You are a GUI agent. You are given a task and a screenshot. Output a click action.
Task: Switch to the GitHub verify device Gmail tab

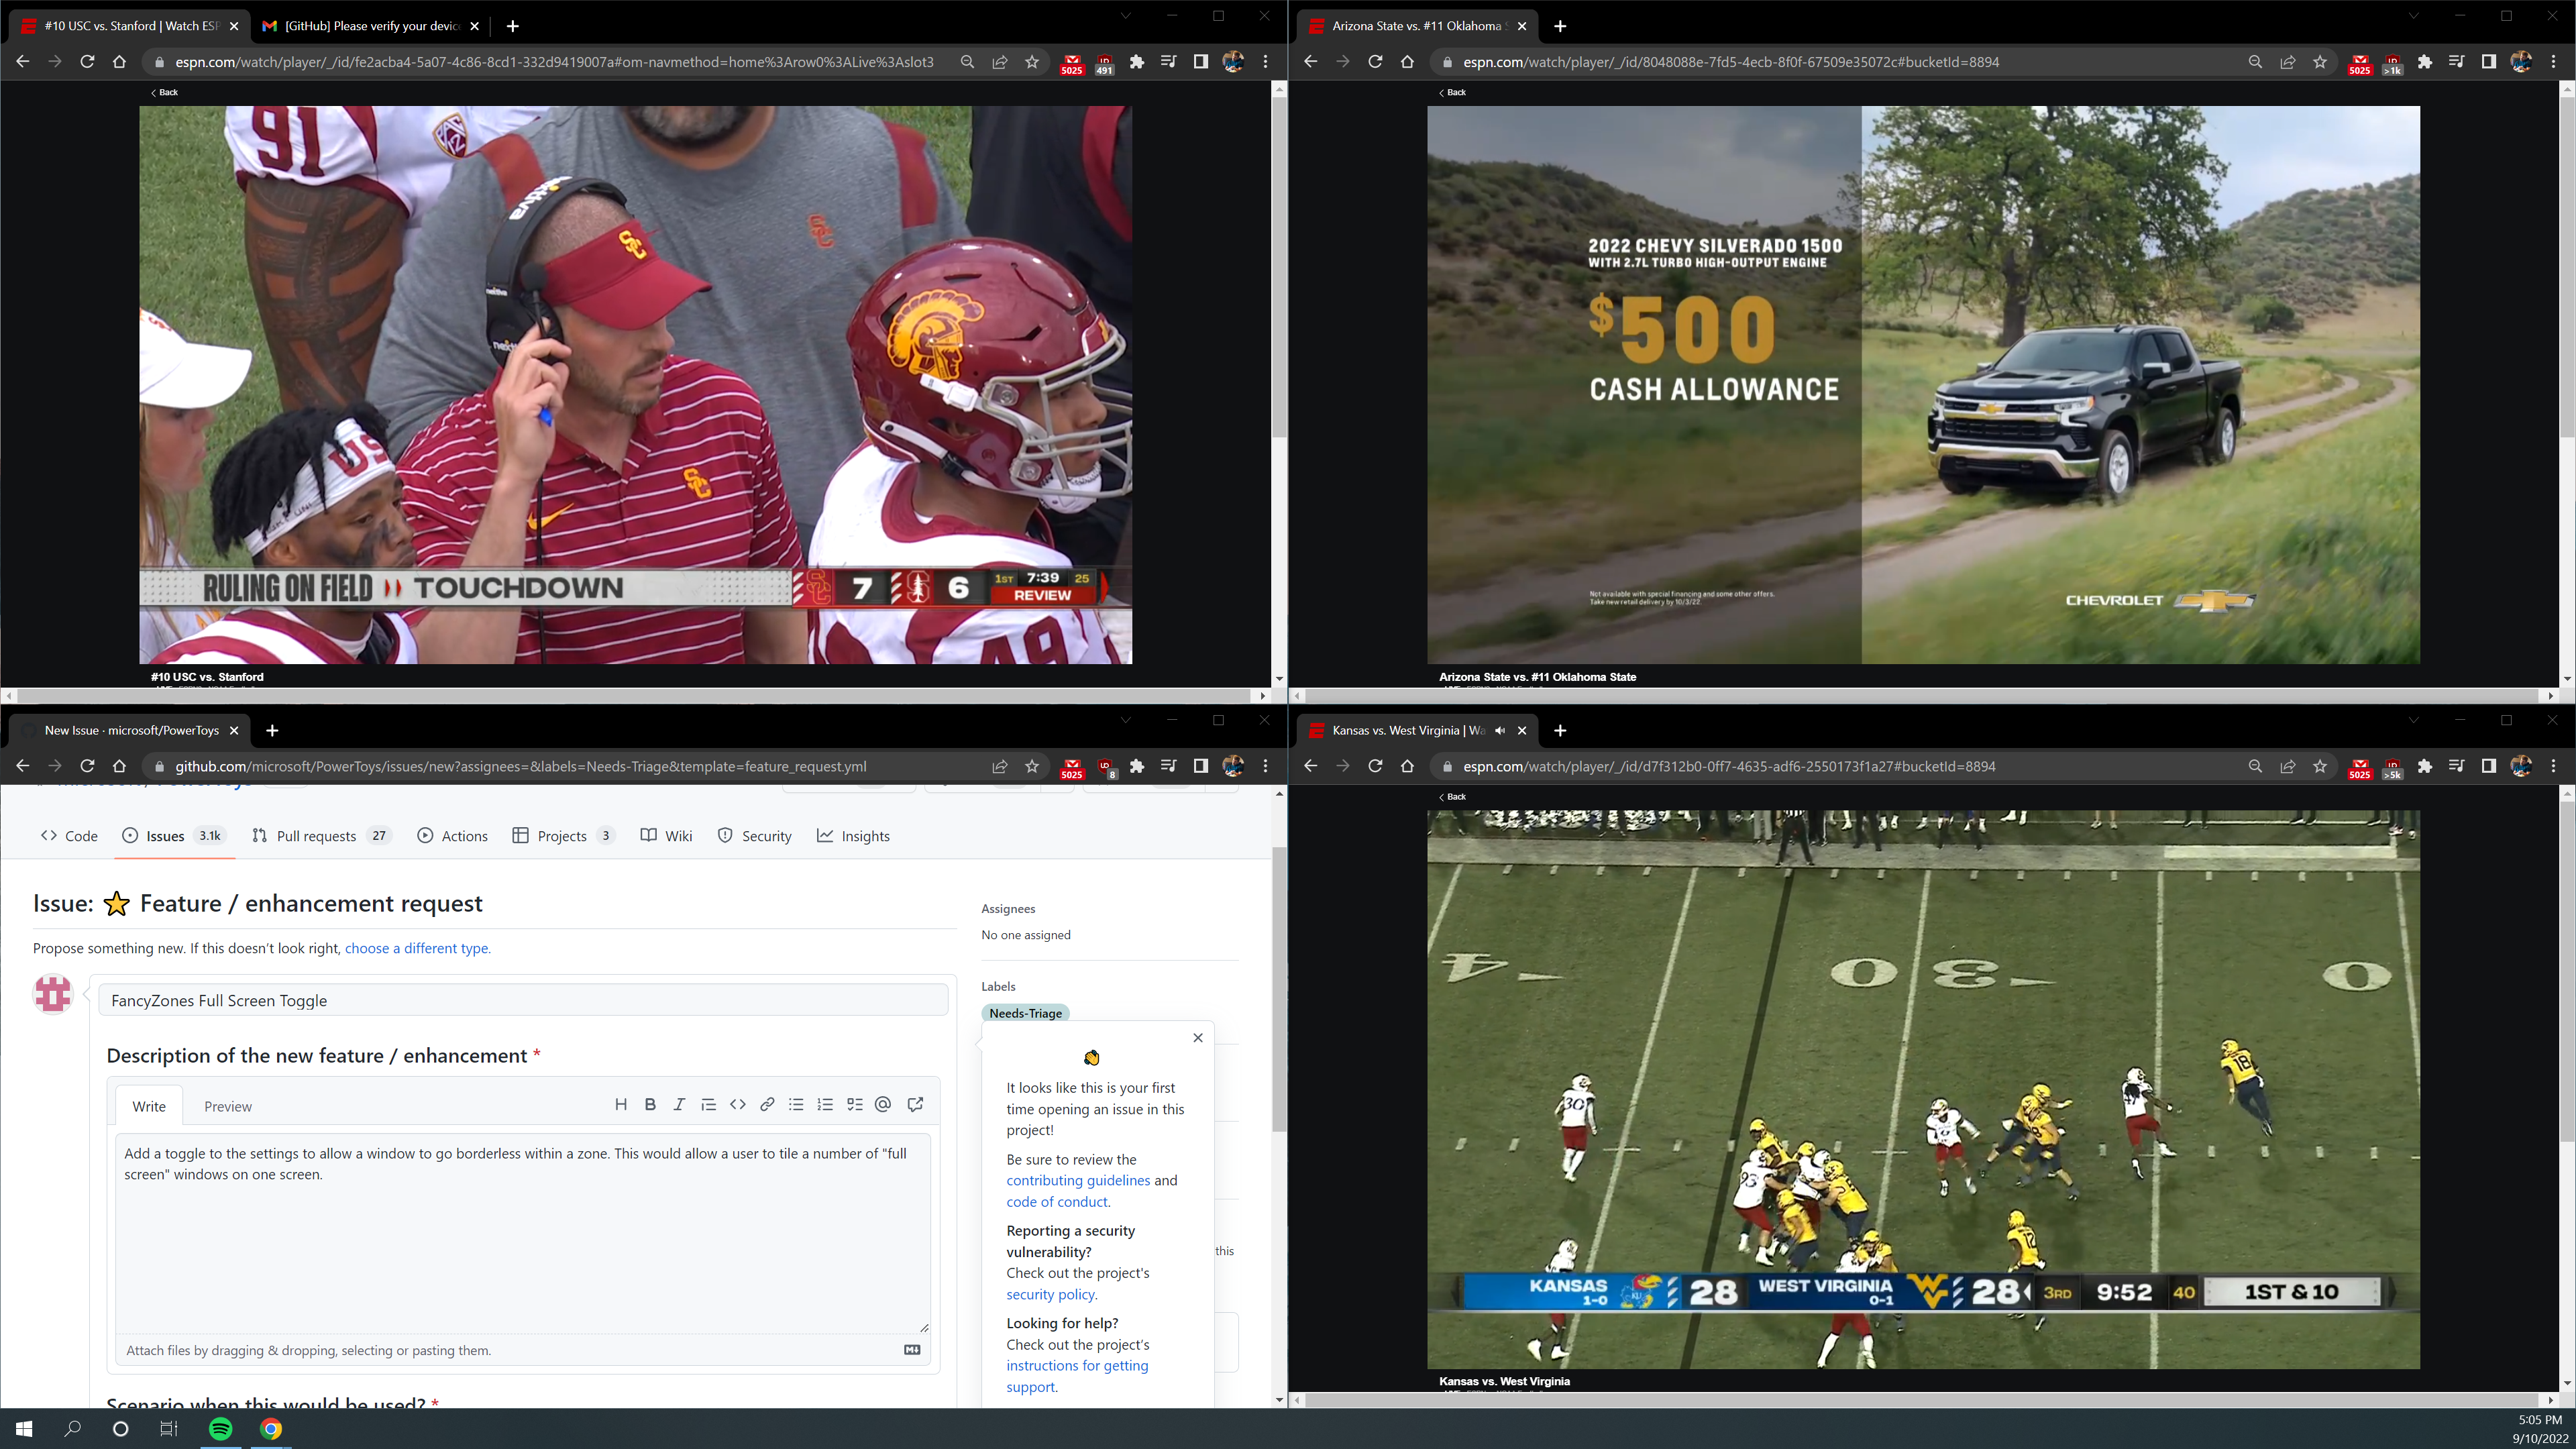371,26
